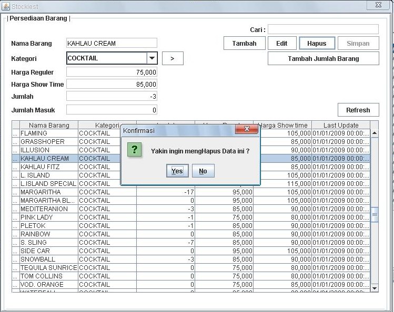
Task: Select the TEQUILA SUNRICE row
Action: click(x=191, y=267)
